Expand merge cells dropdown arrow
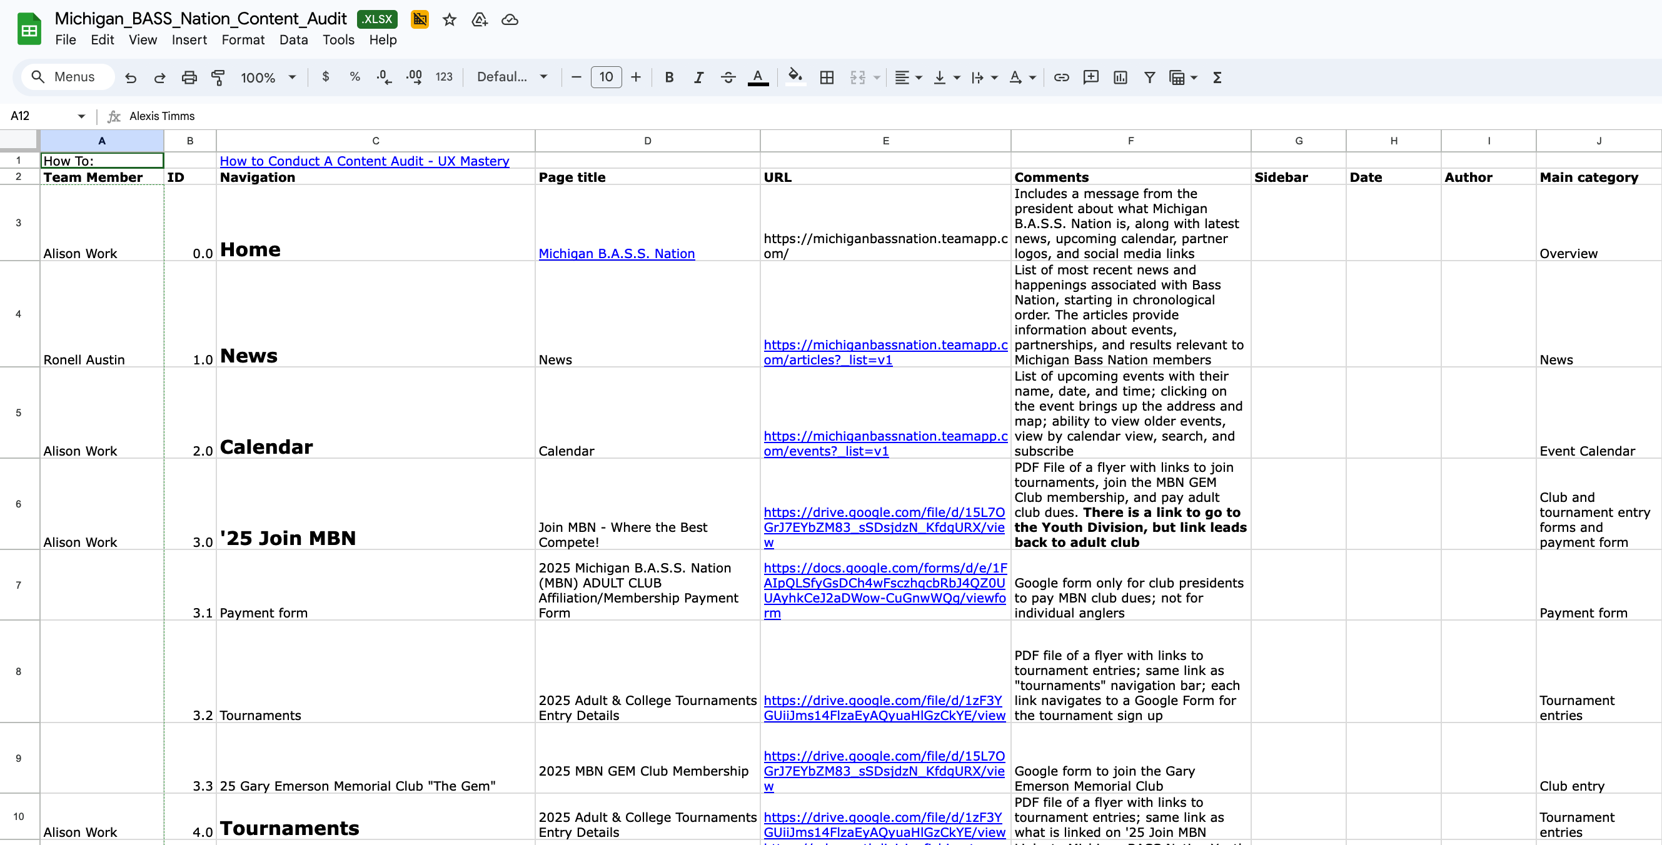The image size is (1662, 845). (877, 77)
